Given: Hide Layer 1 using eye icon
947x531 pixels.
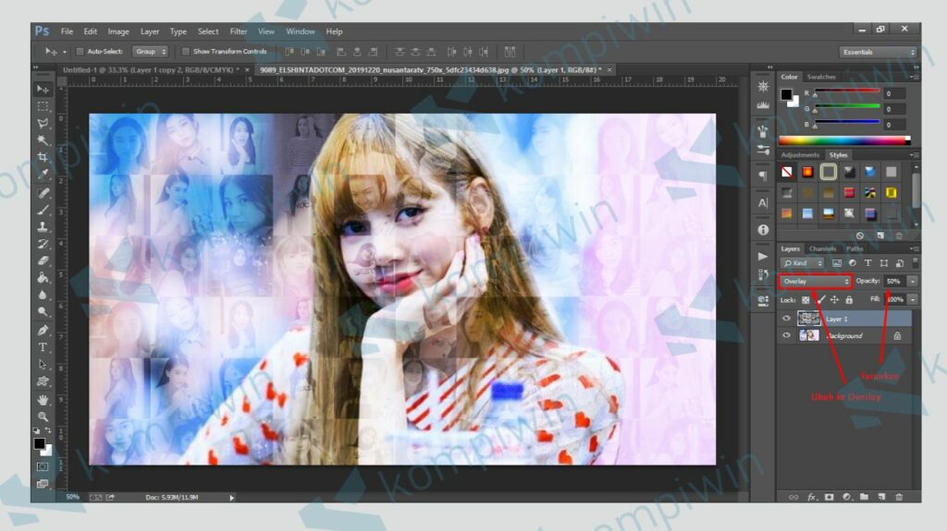Looking at the screenshot, I should pyautogui.click(x=787, y=319).
